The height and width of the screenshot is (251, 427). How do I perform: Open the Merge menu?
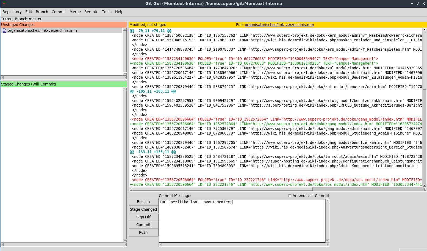point(75,12)
